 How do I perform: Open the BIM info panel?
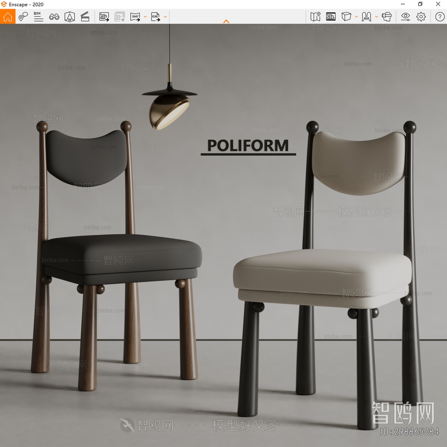click(38, 17)
